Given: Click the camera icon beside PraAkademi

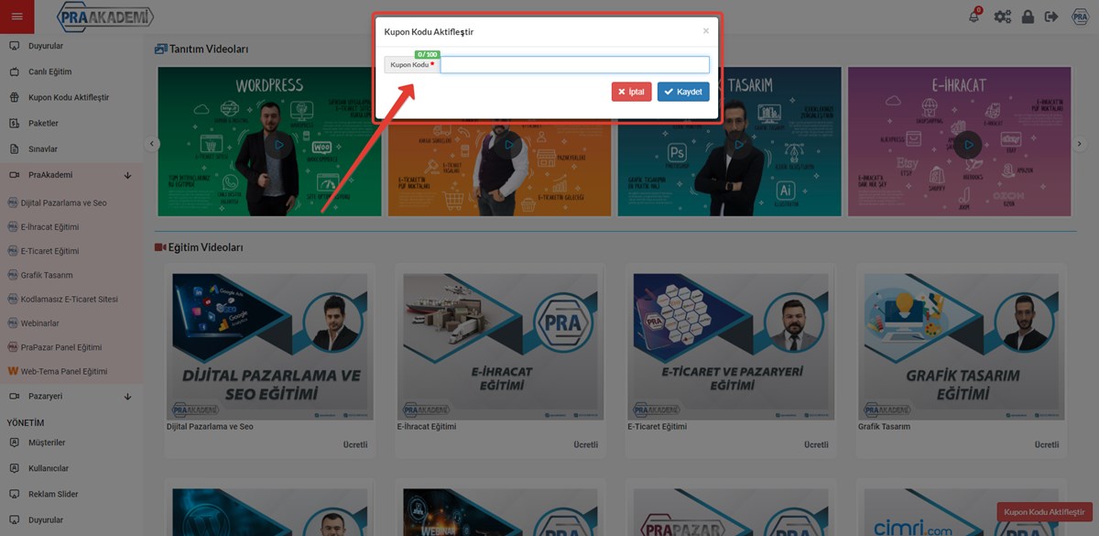Looking at the screenshot, I should coord(14,174).
